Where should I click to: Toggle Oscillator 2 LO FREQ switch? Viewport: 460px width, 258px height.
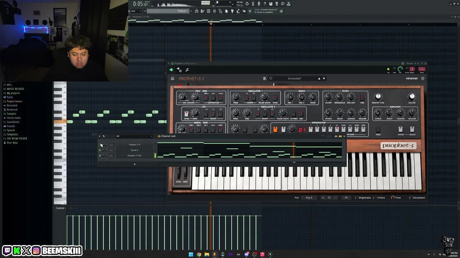(294, 114)
